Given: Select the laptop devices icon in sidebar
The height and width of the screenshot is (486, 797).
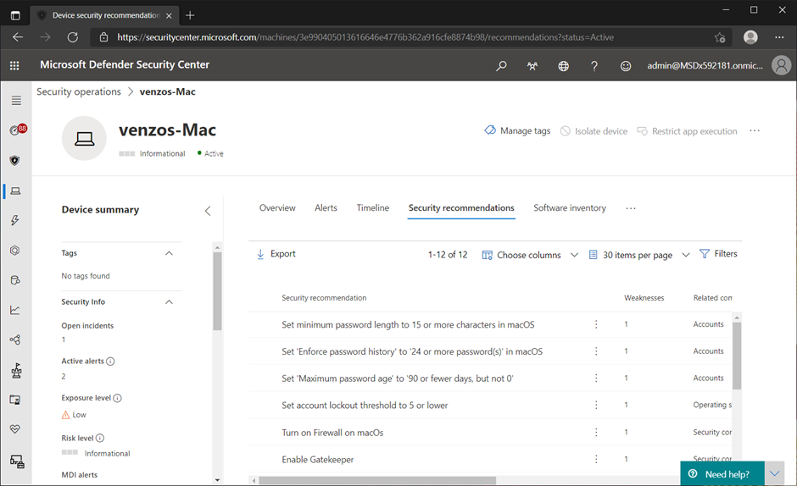Looking at the screenshot, I should click(16, 191).
